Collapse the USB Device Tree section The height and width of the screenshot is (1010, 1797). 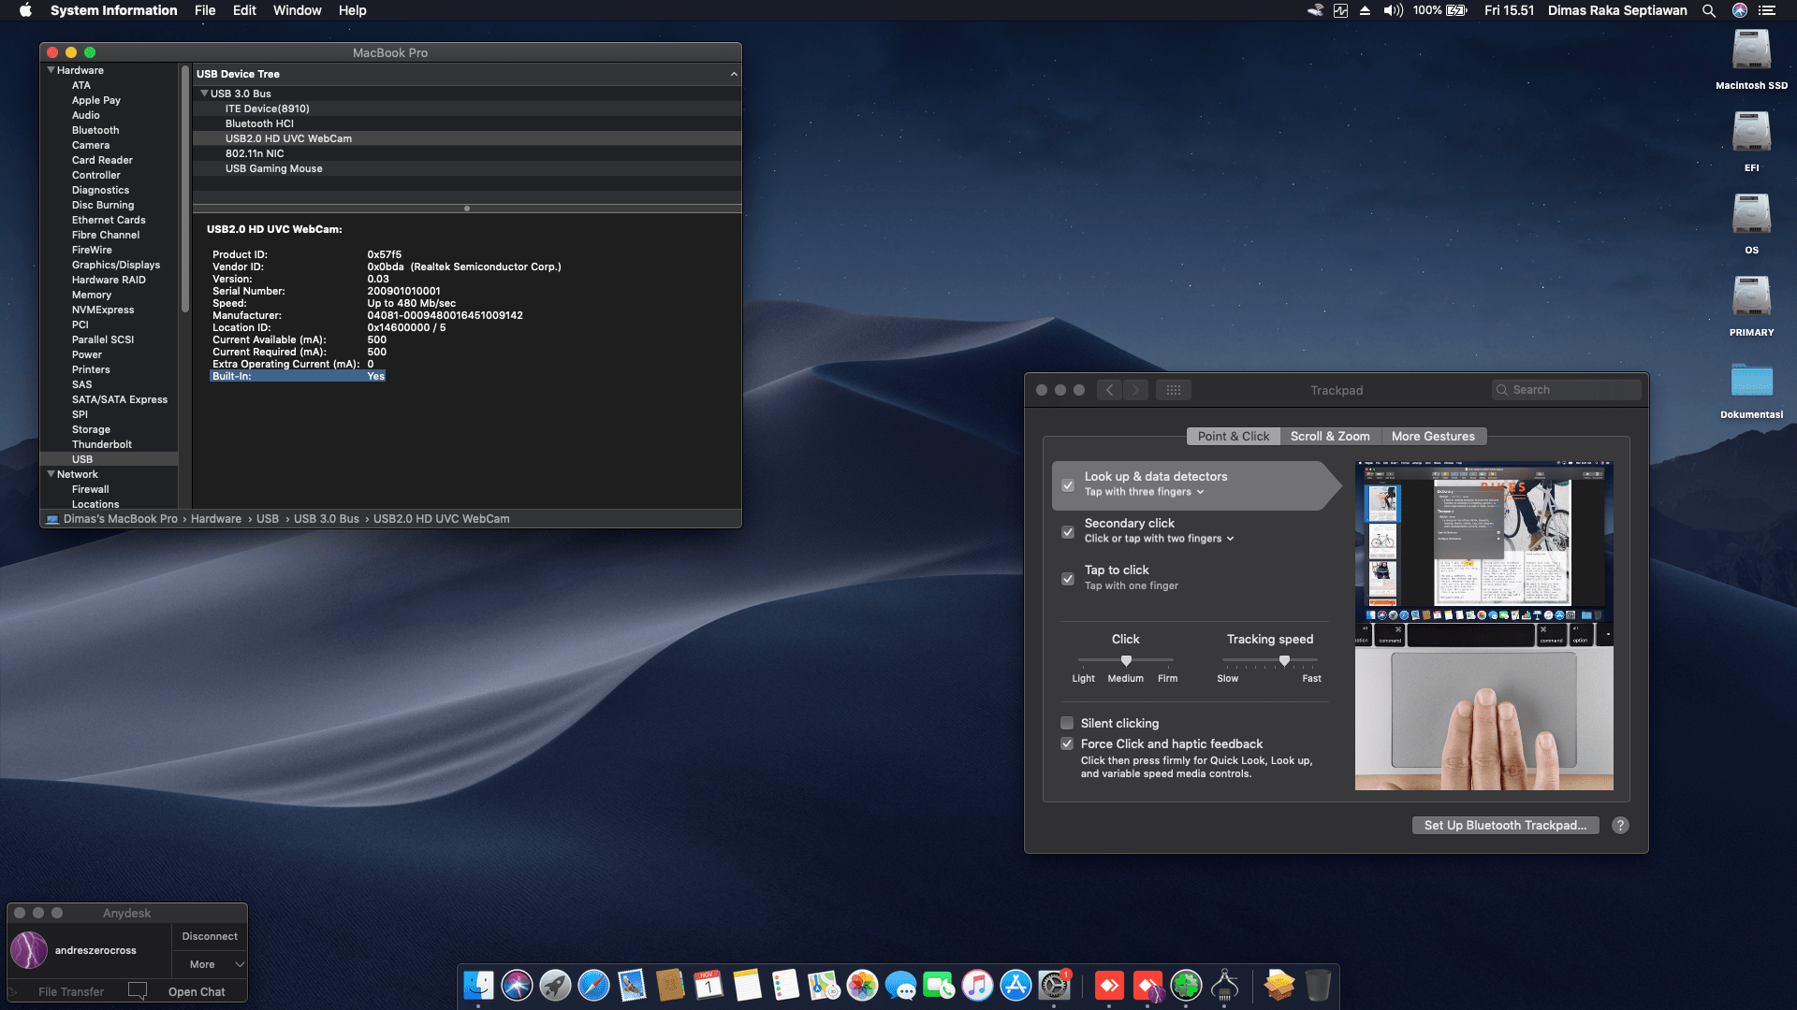pos(734,74)
